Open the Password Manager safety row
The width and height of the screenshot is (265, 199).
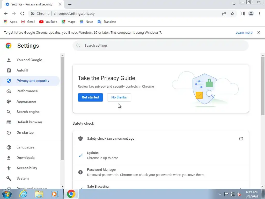pos(160,172)
